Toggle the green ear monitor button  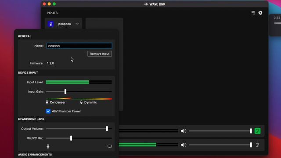[258, 131]
